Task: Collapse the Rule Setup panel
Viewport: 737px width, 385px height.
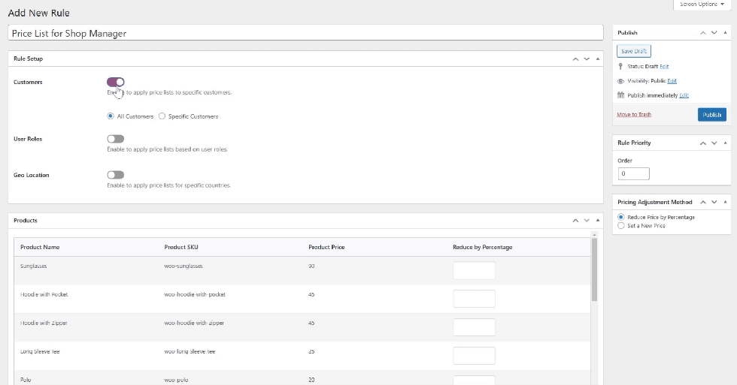Action: pos(598,59)
